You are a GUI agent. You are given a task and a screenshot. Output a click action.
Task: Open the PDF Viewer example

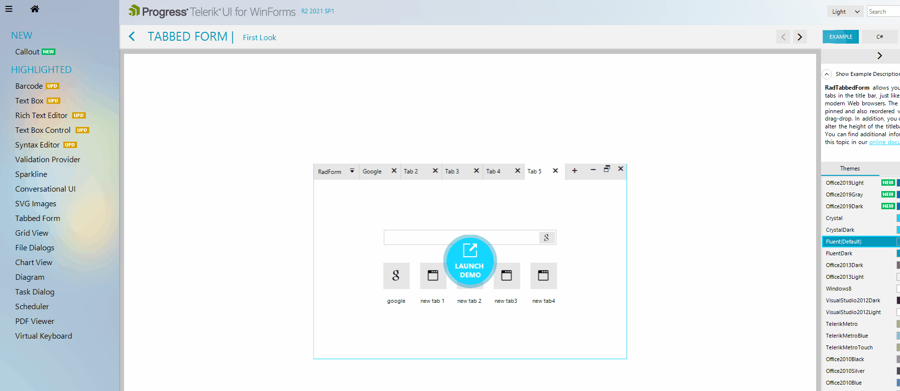(35, 321)
